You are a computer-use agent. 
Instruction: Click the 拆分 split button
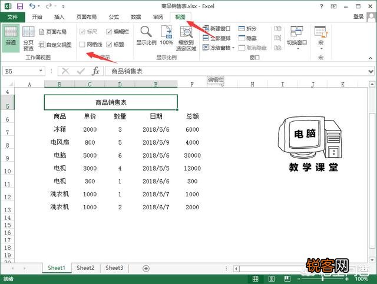pos(247,29)
